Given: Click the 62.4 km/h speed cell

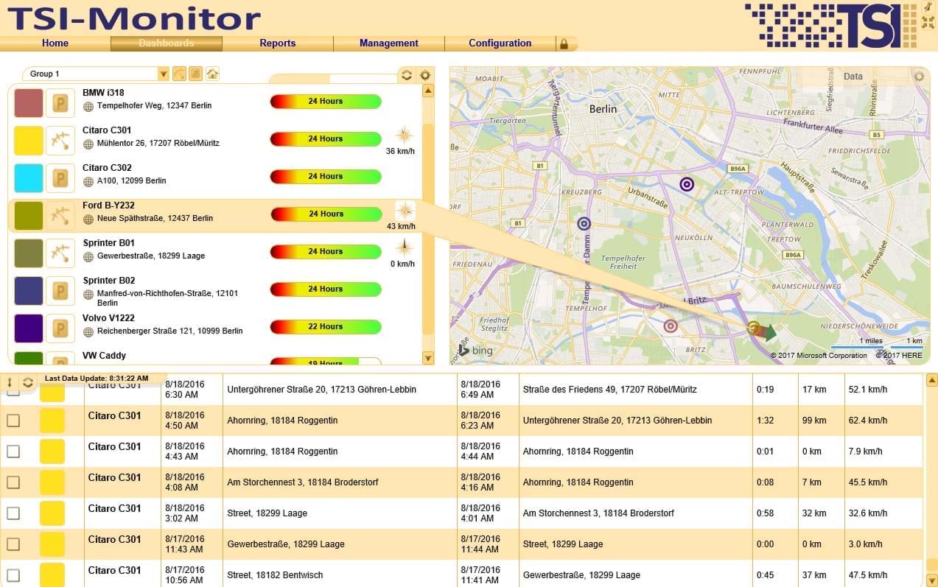Looking at the screenshot, I should pos(883,421).
